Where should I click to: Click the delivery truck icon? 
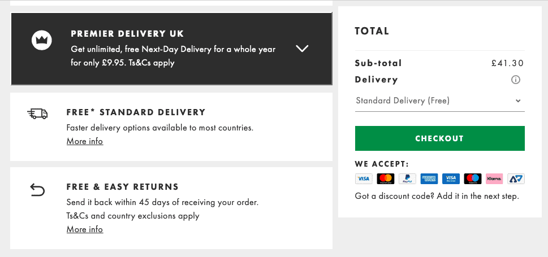tap(37, 114)
